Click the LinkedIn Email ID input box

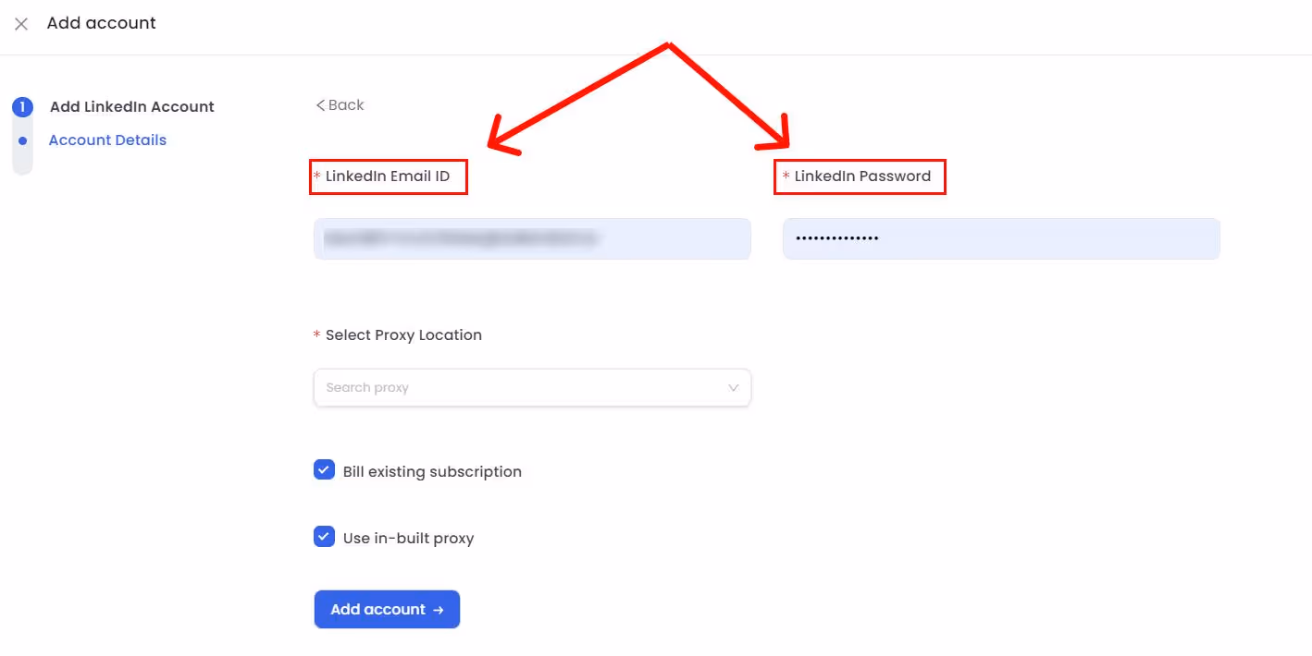point(532,238)
